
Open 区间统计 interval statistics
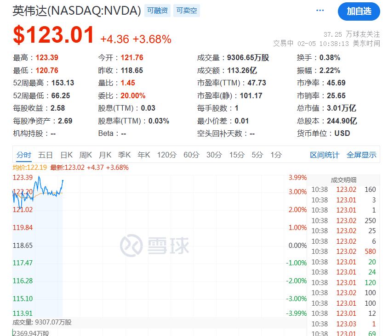(x=325, y=155)
